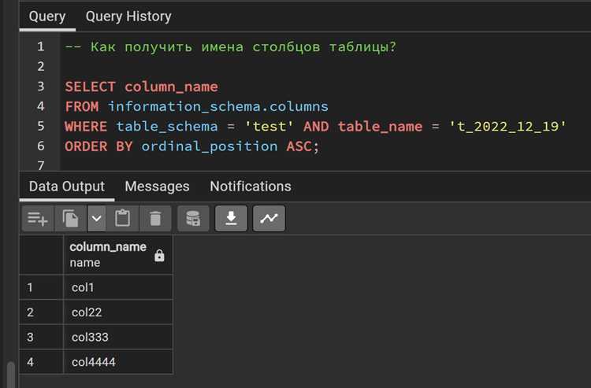
Task: Select result row number 3
Action: (x=42, y=337)
